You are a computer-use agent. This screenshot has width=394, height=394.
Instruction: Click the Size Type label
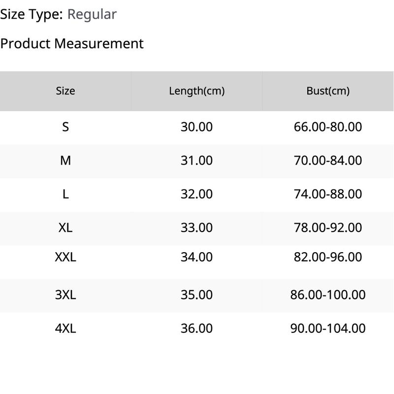(32, 15)
